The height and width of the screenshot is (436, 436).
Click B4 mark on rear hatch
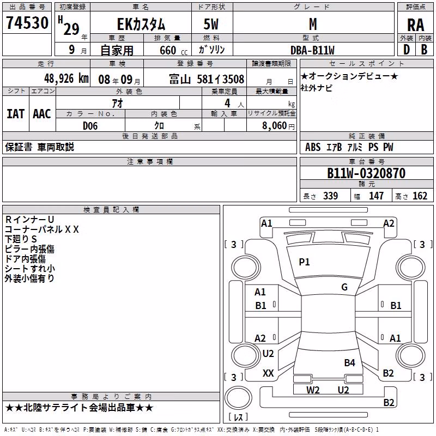[349, 362]
